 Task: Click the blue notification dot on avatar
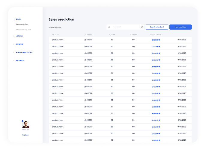(22, 121)
